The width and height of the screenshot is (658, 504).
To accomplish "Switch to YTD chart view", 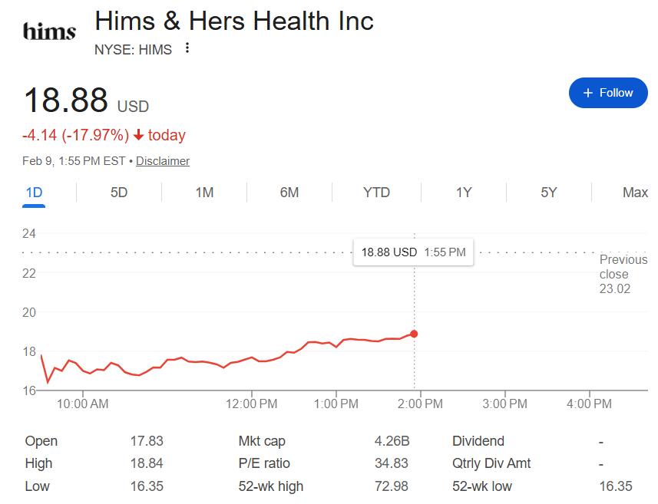I will (376, 193).
